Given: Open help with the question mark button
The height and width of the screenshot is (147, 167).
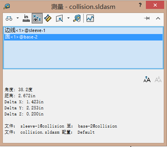Looking at the screenshot, I should [140, 5].
